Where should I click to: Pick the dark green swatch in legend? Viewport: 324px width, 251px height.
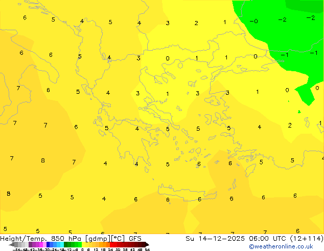pos(66,244)
